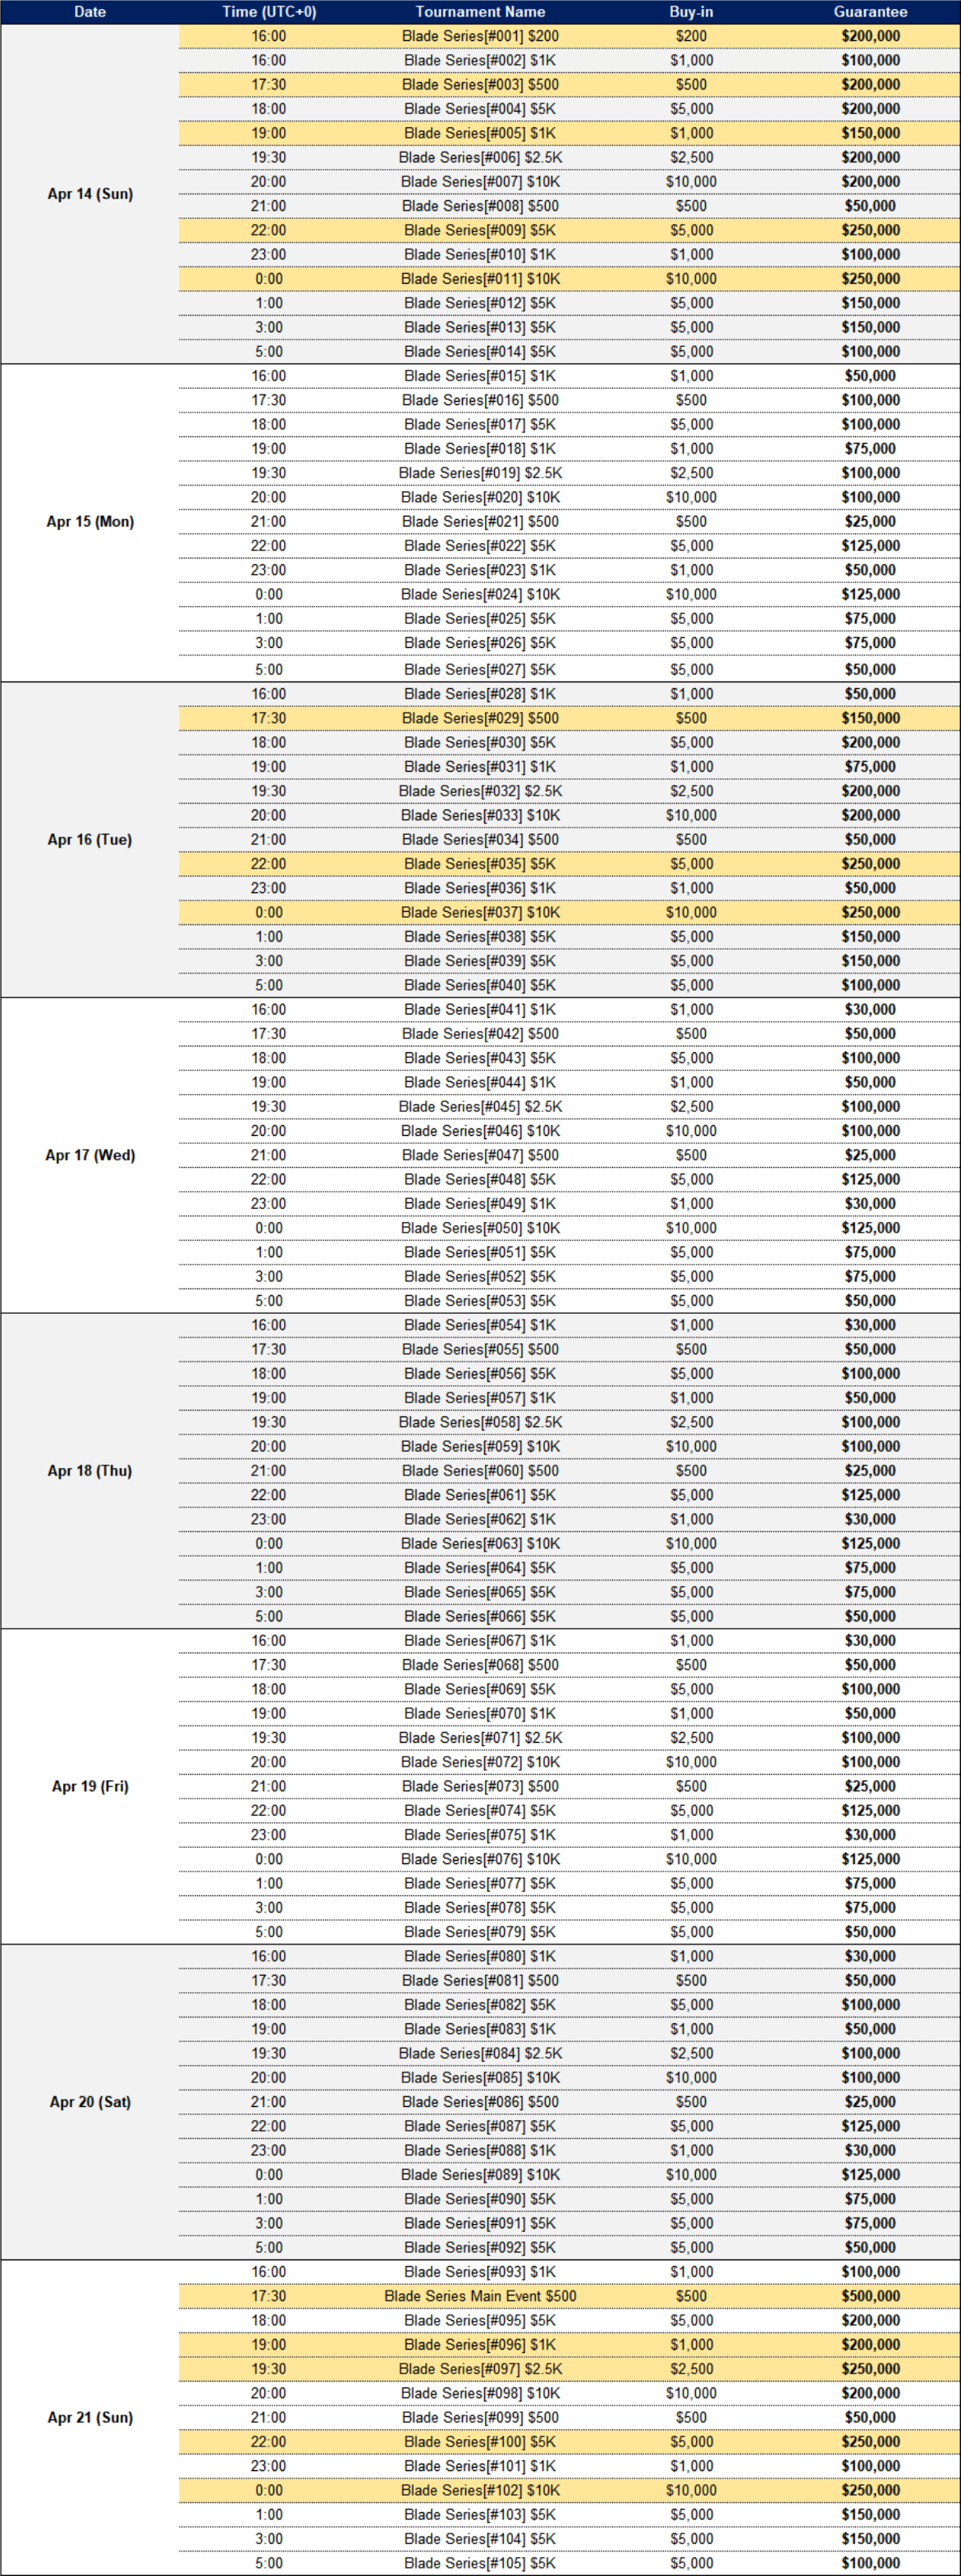The height and width of the screenshot is (2576, 961).
Task: Click the Apr 14 (Sun) date cell
Action: (x=90, y=194)
